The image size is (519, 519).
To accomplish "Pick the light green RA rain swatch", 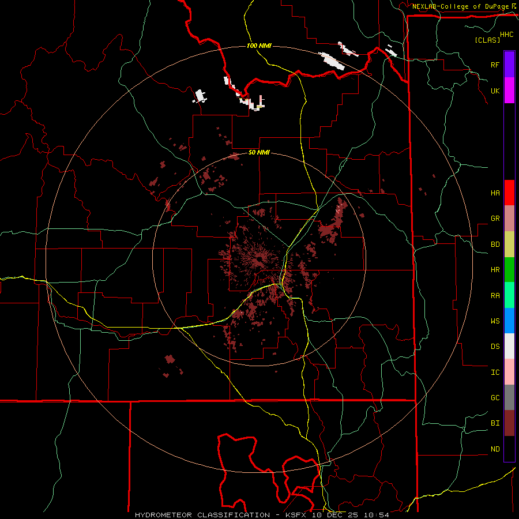I will click(x=509, y=295).
